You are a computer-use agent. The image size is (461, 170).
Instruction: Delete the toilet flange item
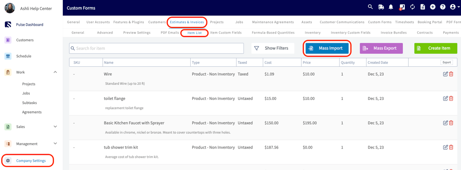point(451,98)
